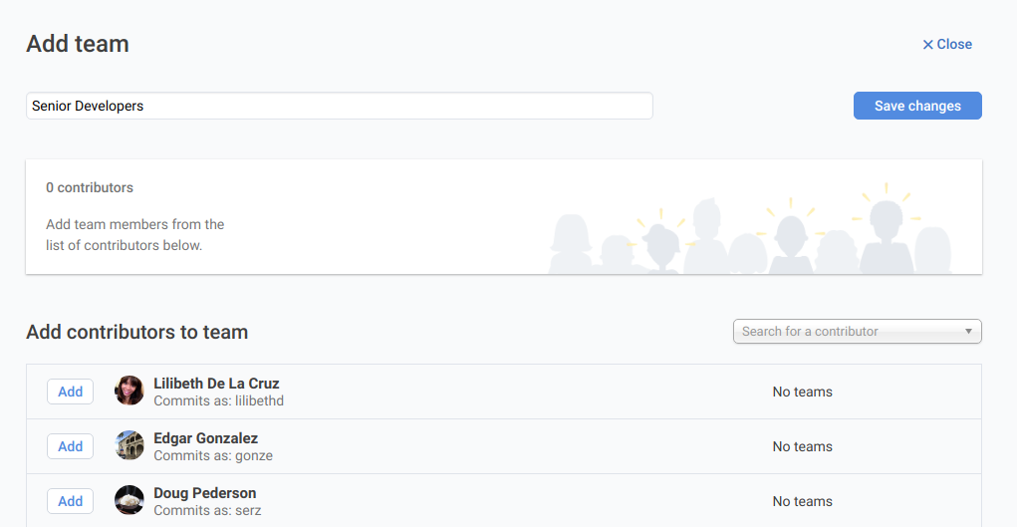The width and height of the screenshot is (1017, 527).
Task: Click No teams in Lilibeth's row
Action: click(802, 392)
